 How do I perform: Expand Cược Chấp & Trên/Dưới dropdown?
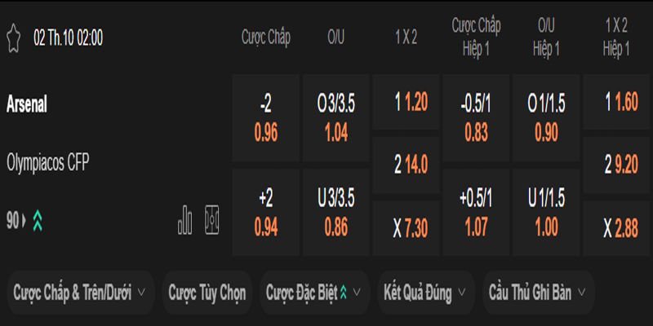(x=79, y=292)
